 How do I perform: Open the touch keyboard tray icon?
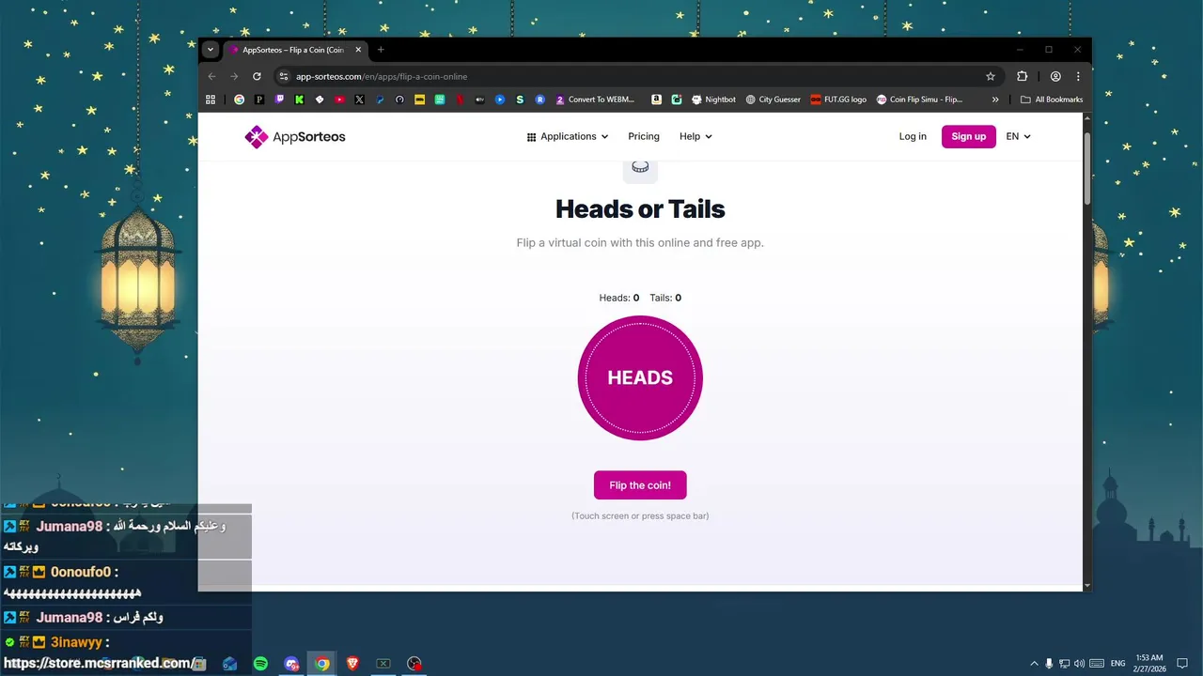click(1097, 663)
